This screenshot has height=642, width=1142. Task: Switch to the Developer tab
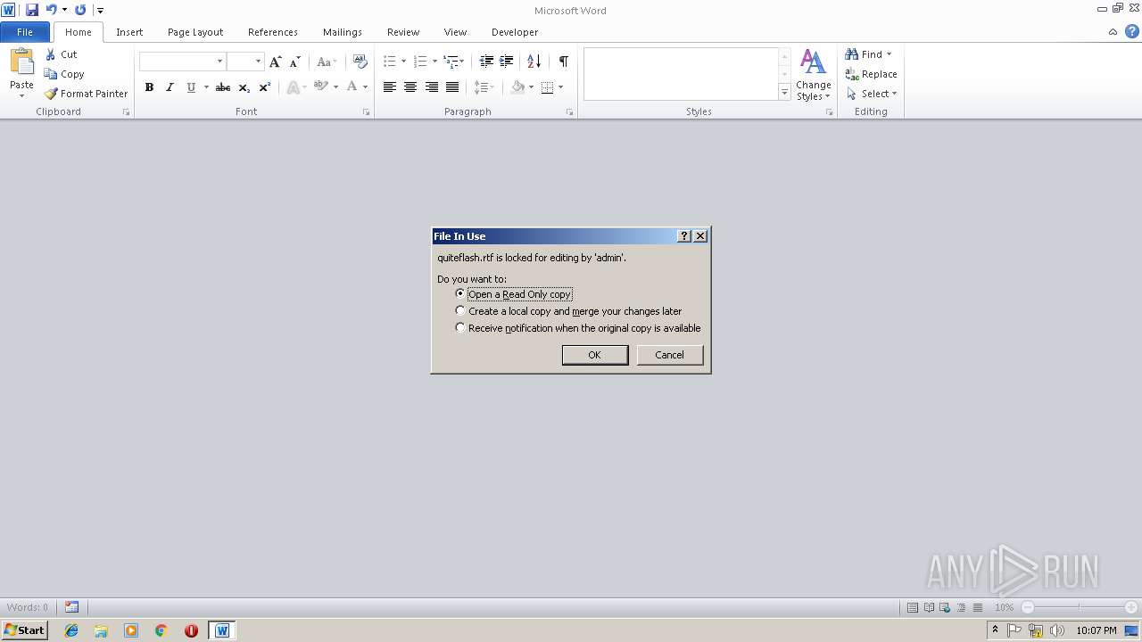[x=515, y=32]
